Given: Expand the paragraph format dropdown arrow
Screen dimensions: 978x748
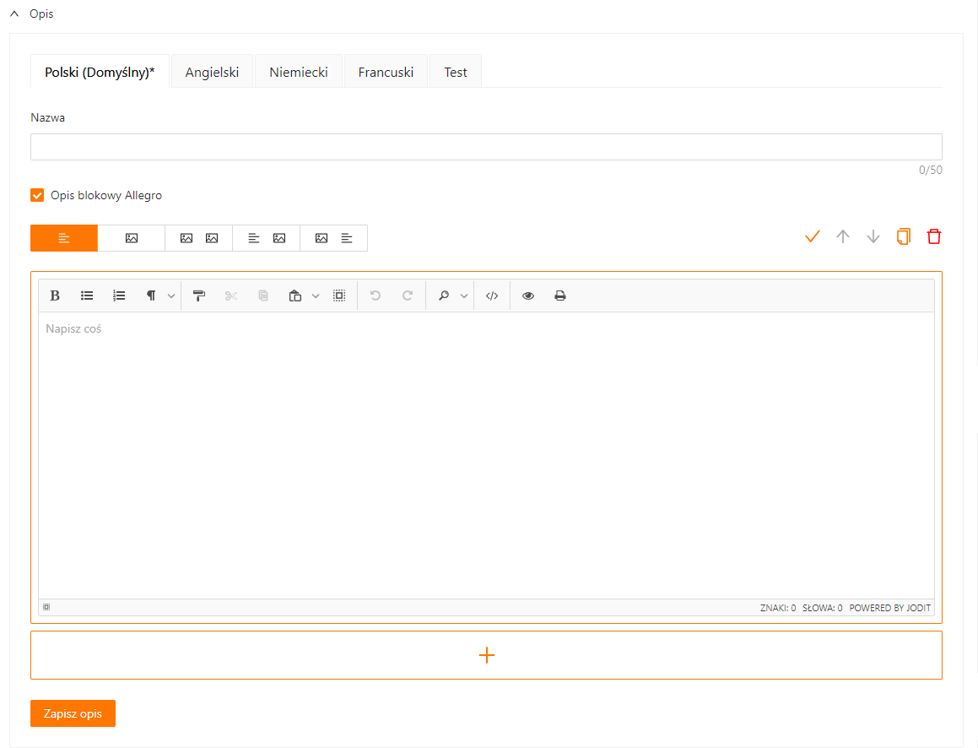Looking at the screenshot, I should click(x=171, y=295).
